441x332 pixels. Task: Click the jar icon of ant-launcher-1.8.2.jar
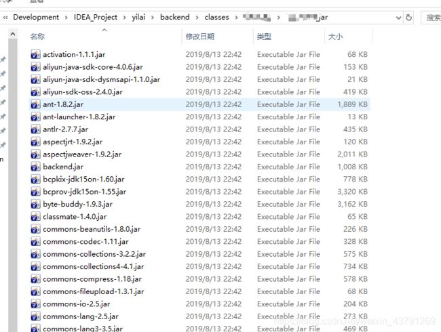(x=35, y=117)
